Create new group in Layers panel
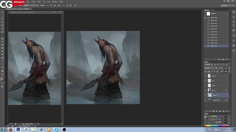 [x=220, y=111]
